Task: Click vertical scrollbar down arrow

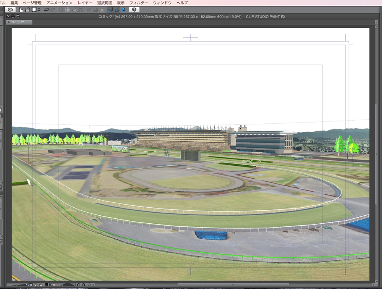Action: tap(377, 281)
